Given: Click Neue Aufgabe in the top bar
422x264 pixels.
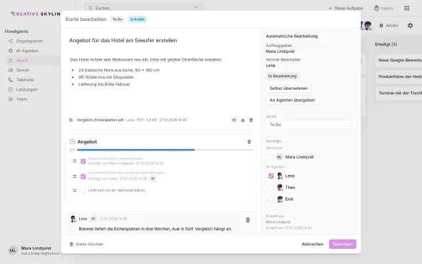Looking at the screenshot, I should (x=346, y=9).
